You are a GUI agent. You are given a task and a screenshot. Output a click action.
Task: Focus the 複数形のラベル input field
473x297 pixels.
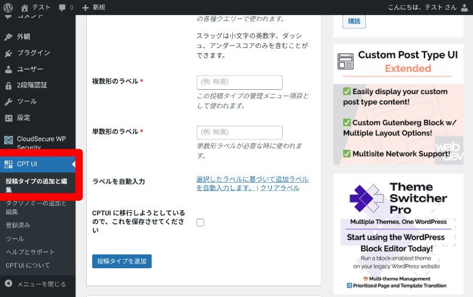(239, 83)
